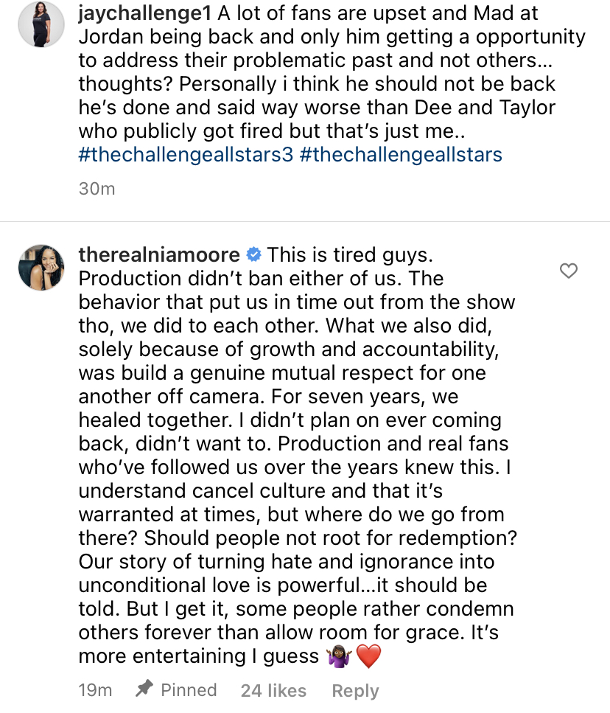Image resolution: width=610 pixels, height=713 pixels.
Task: Tap the divider line between caption and comment
Action: 305,221
